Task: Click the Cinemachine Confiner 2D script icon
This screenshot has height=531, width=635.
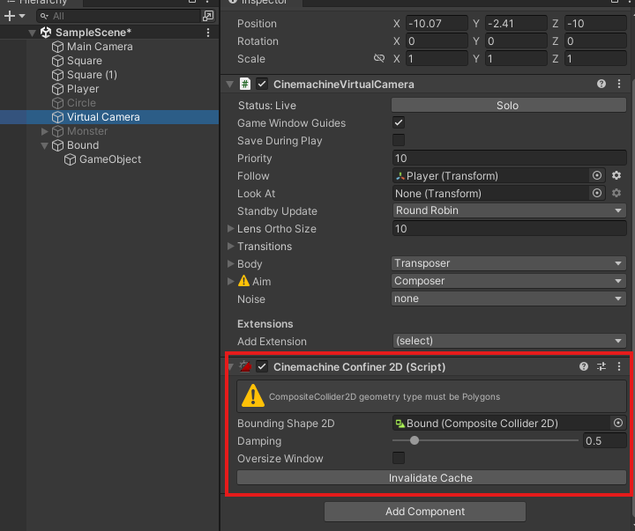Action: 245,366
